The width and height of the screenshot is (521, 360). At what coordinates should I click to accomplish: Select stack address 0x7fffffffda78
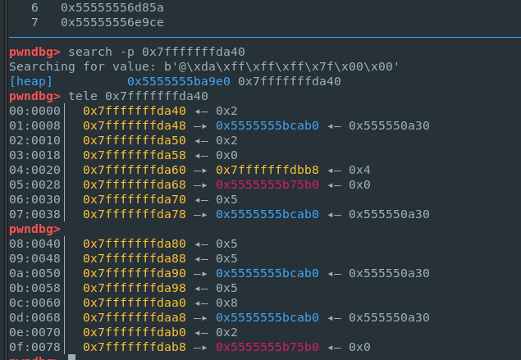pos(135,214)
